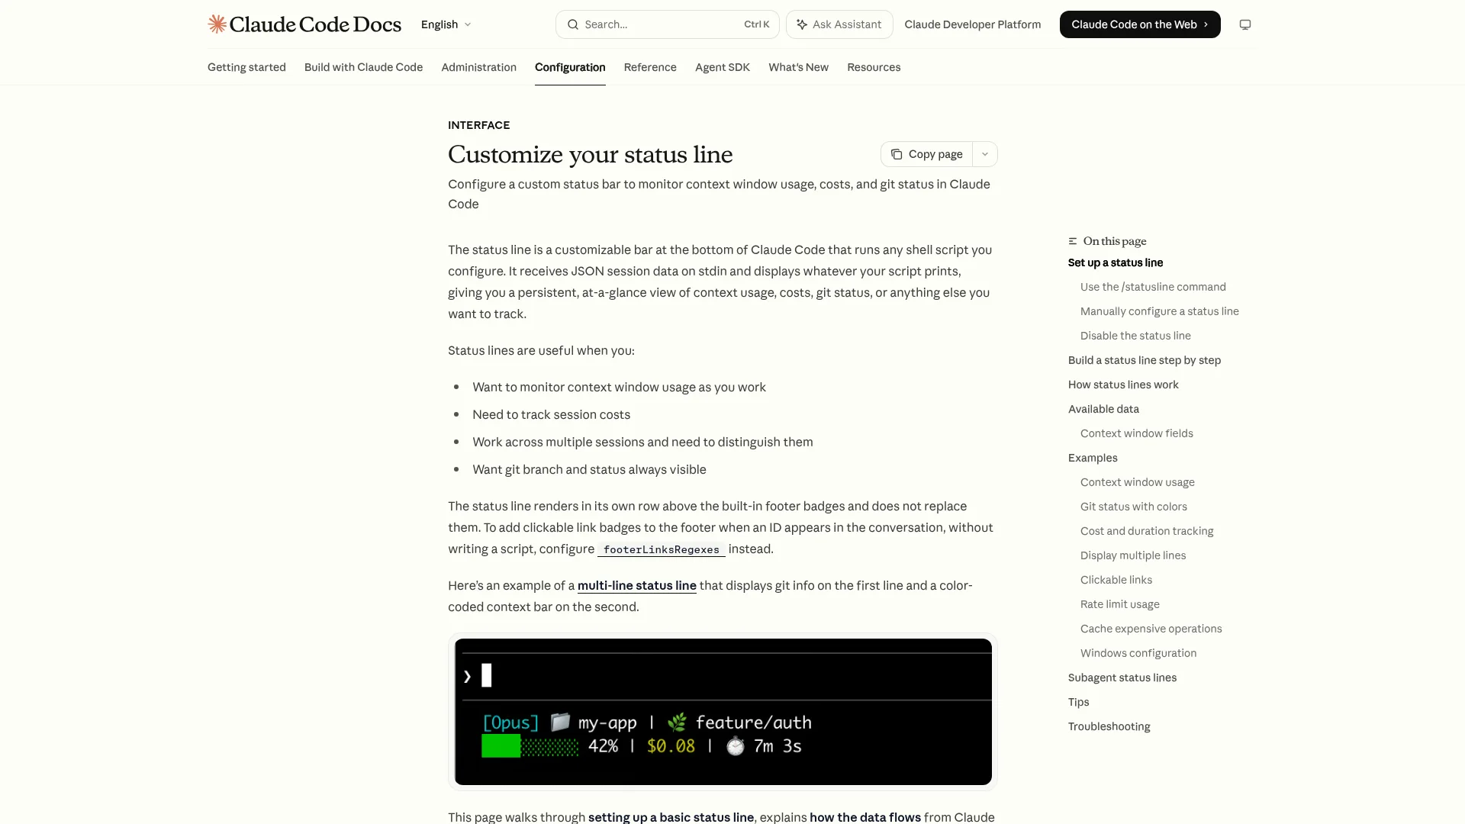Click 'how the data flows' link
The height and width of the screenshot is (824, 1465).
[x=865, y=817]
